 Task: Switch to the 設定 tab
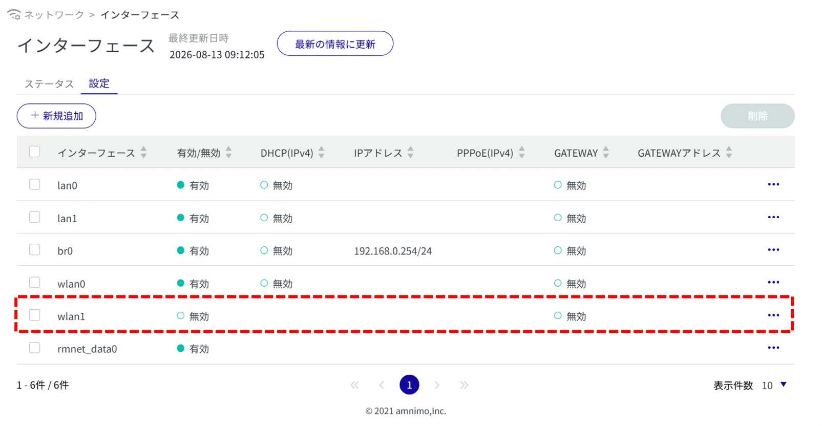(99, 83)
